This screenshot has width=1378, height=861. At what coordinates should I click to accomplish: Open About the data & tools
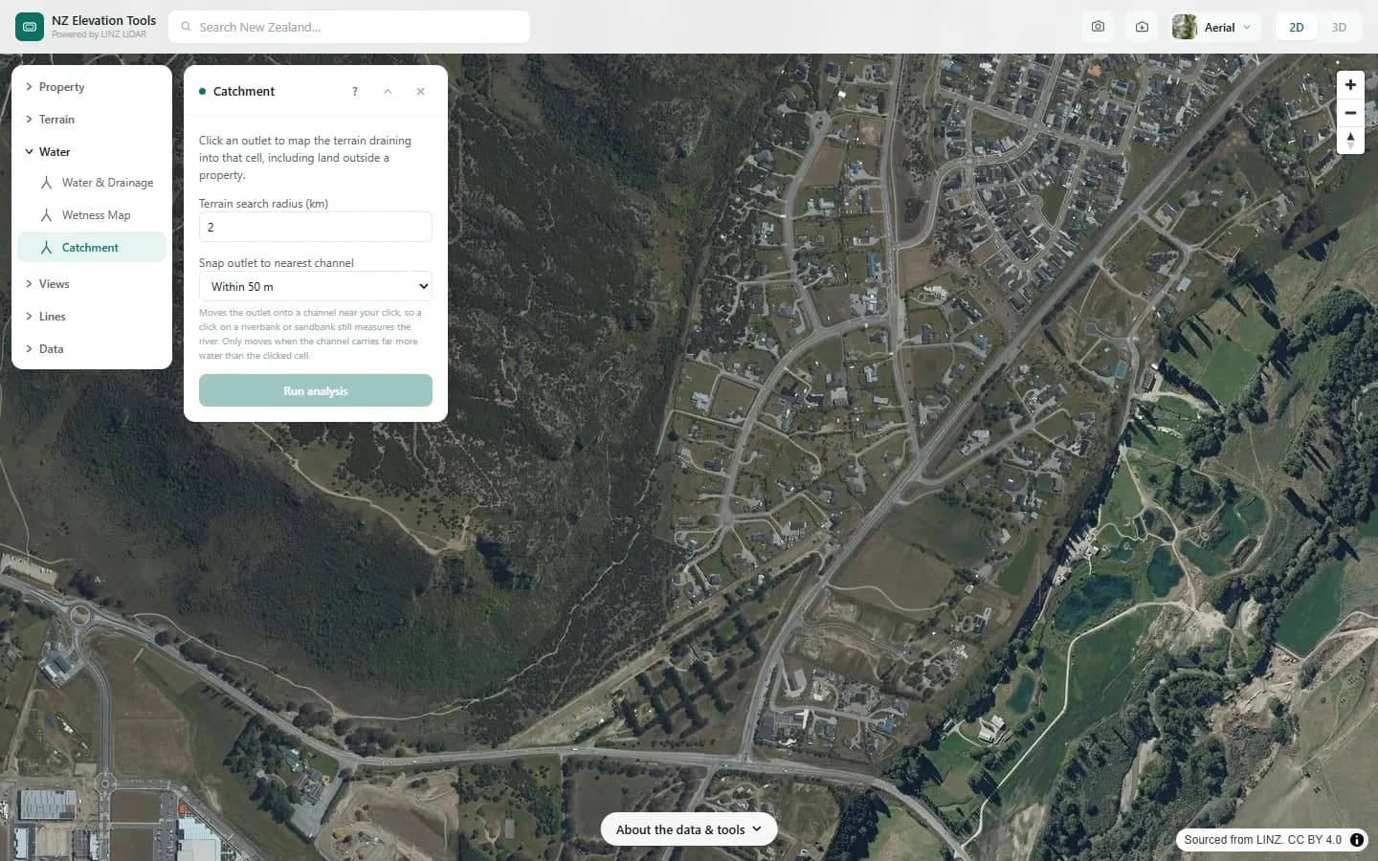689,829
